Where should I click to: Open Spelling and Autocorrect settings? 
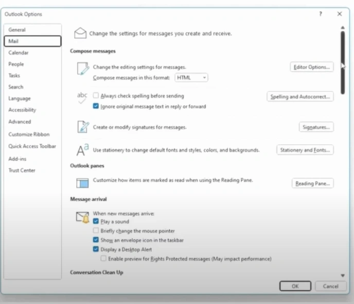pyautogui.click(x=300, y=96)
